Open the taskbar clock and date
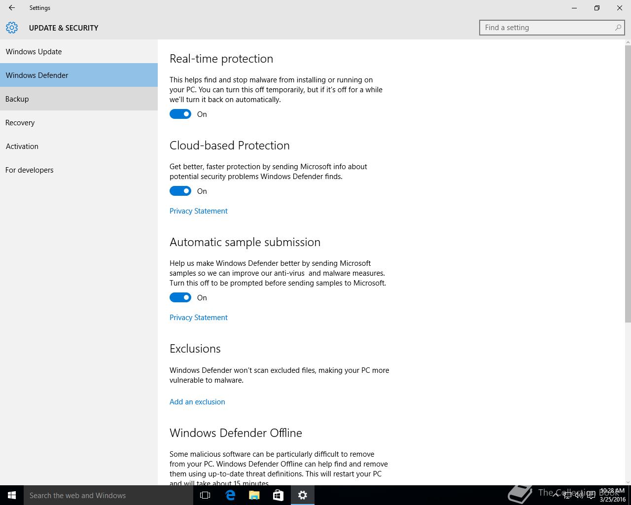 coord(612,495)
